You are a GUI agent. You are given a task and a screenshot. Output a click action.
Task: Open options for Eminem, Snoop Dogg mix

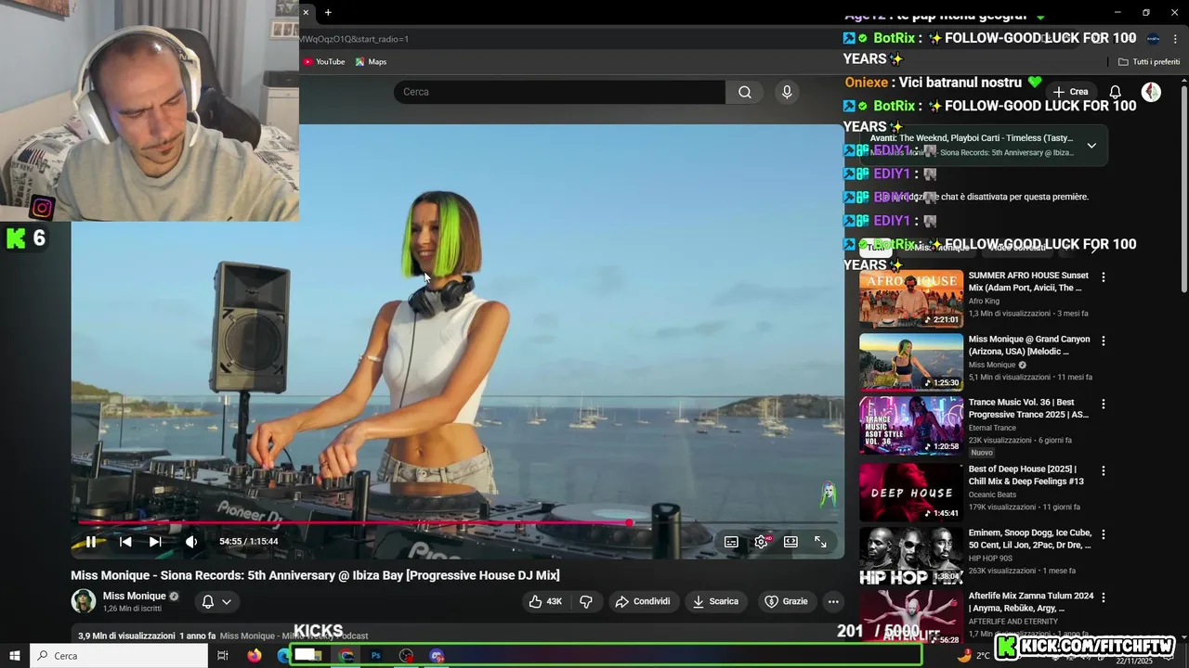click(x=1104, y=534)
